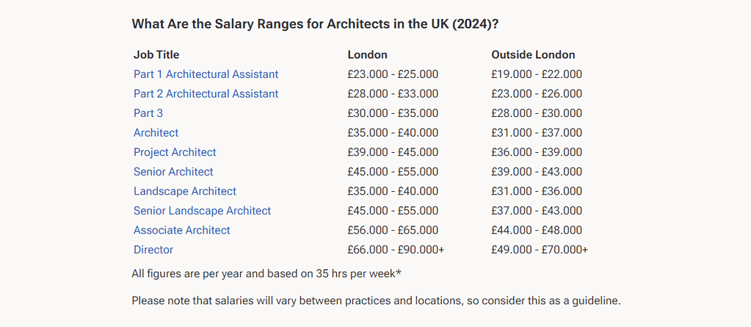The height and width of the screenshot is (327, 751).
Task: Click the salary ranges heading text
Action: [x=315, y=24]
